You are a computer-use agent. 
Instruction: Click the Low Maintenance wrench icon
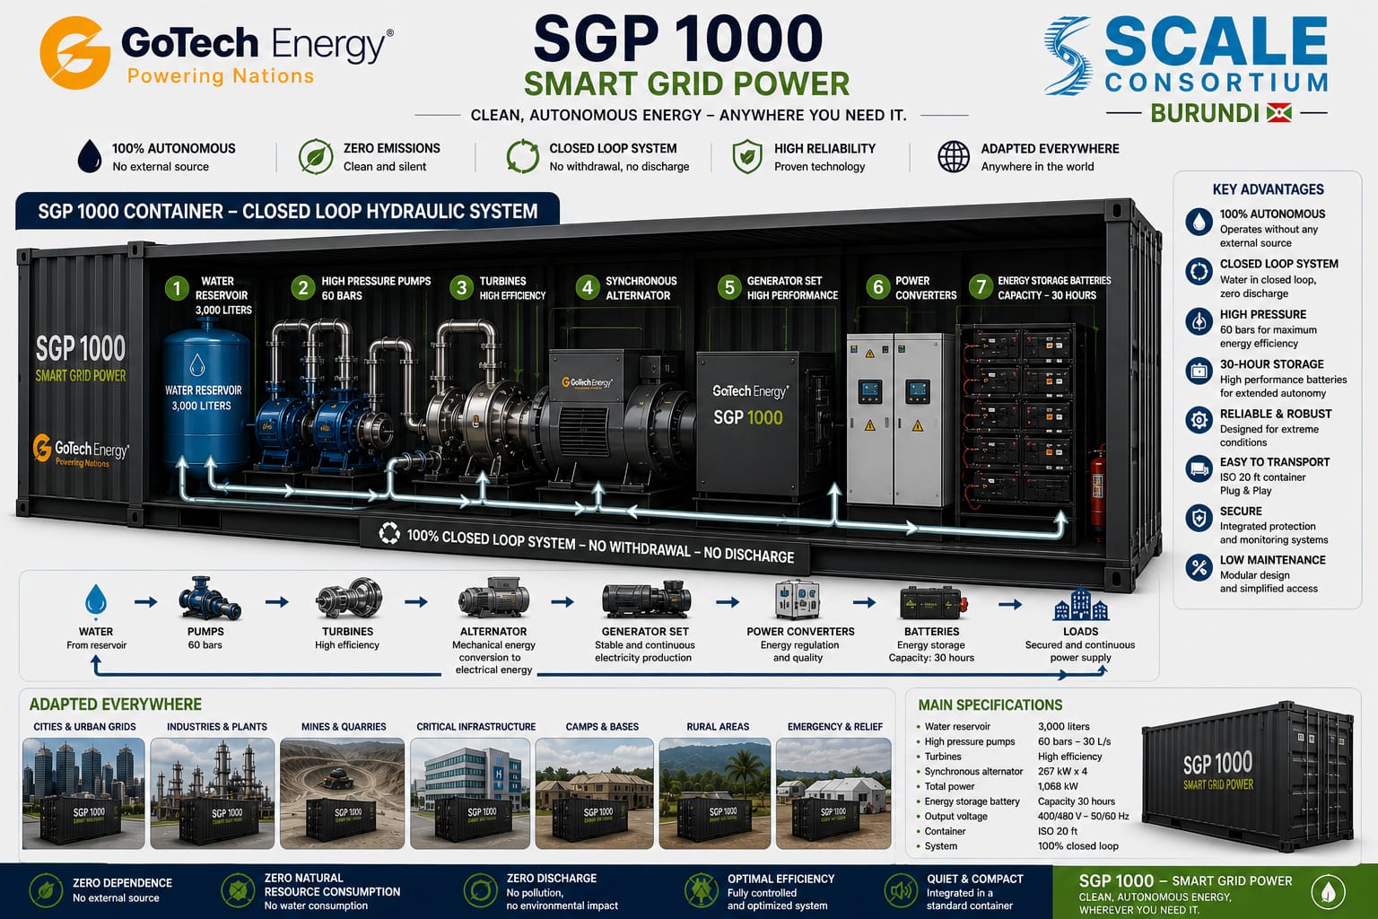coord(1199,567)
